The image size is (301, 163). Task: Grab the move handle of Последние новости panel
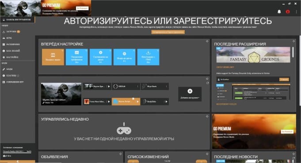pyautogui.click(x=293, y=154)
